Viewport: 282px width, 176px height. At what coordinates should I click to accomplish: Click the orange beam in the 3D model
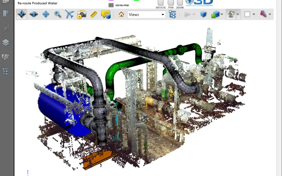[98, 159]
